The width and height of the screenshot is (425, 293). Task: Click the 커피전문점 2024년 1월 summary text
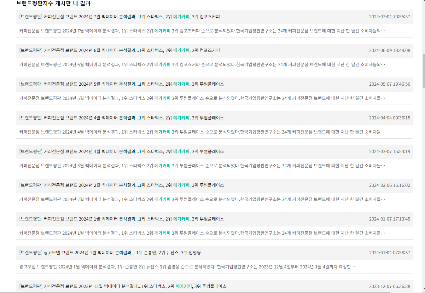pyautogui.click(x=202, y=233)
